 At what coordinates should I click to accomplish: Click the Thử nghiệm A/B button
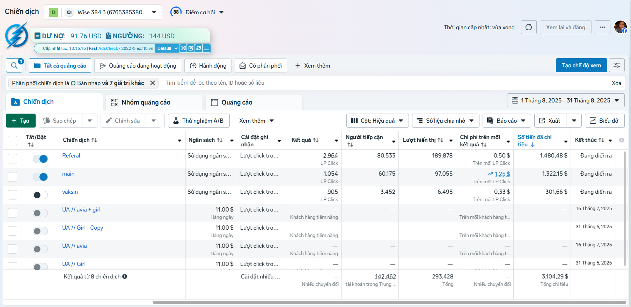(198, 121)
